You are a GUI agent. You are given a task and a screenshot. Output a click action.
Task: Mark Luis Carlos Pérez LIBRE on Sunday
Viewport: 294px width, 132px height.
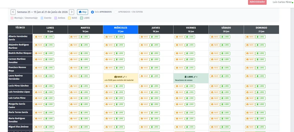tap(260, 98)
